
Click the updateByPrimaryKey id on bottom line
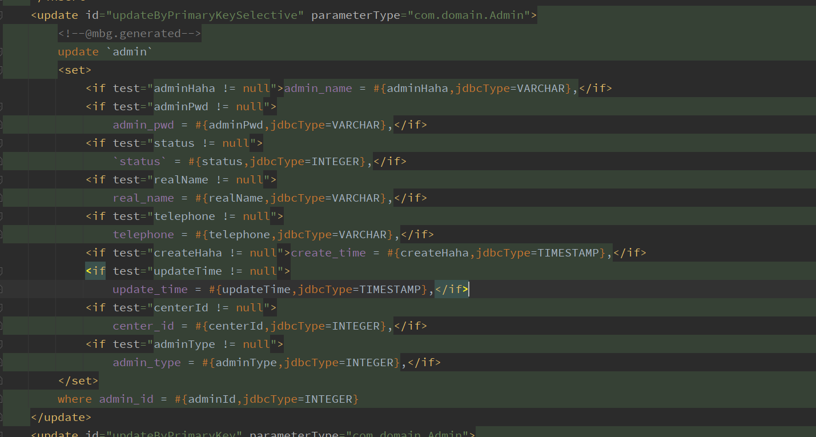coord(174,434)
